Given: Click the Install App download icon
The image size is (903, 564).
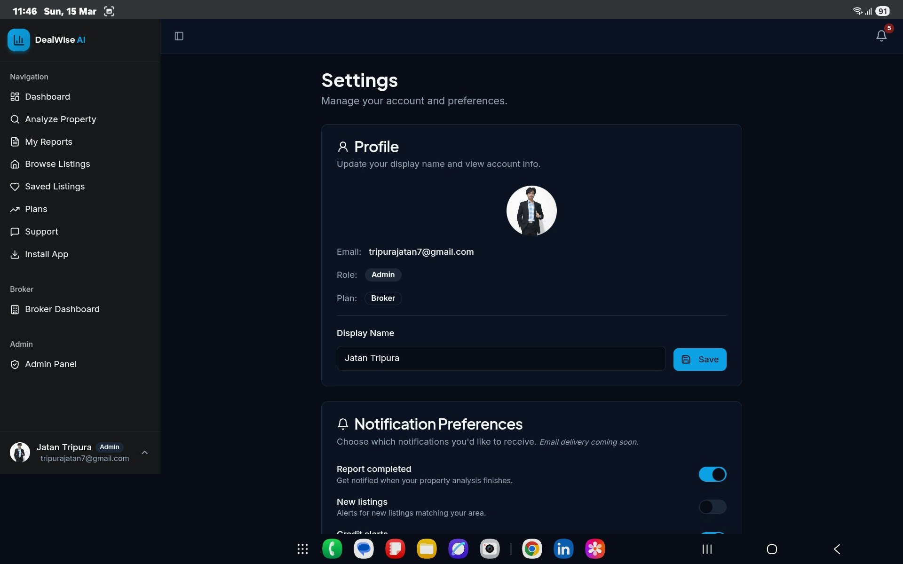Looking at the screenshot, I should (x=15, y=254).
